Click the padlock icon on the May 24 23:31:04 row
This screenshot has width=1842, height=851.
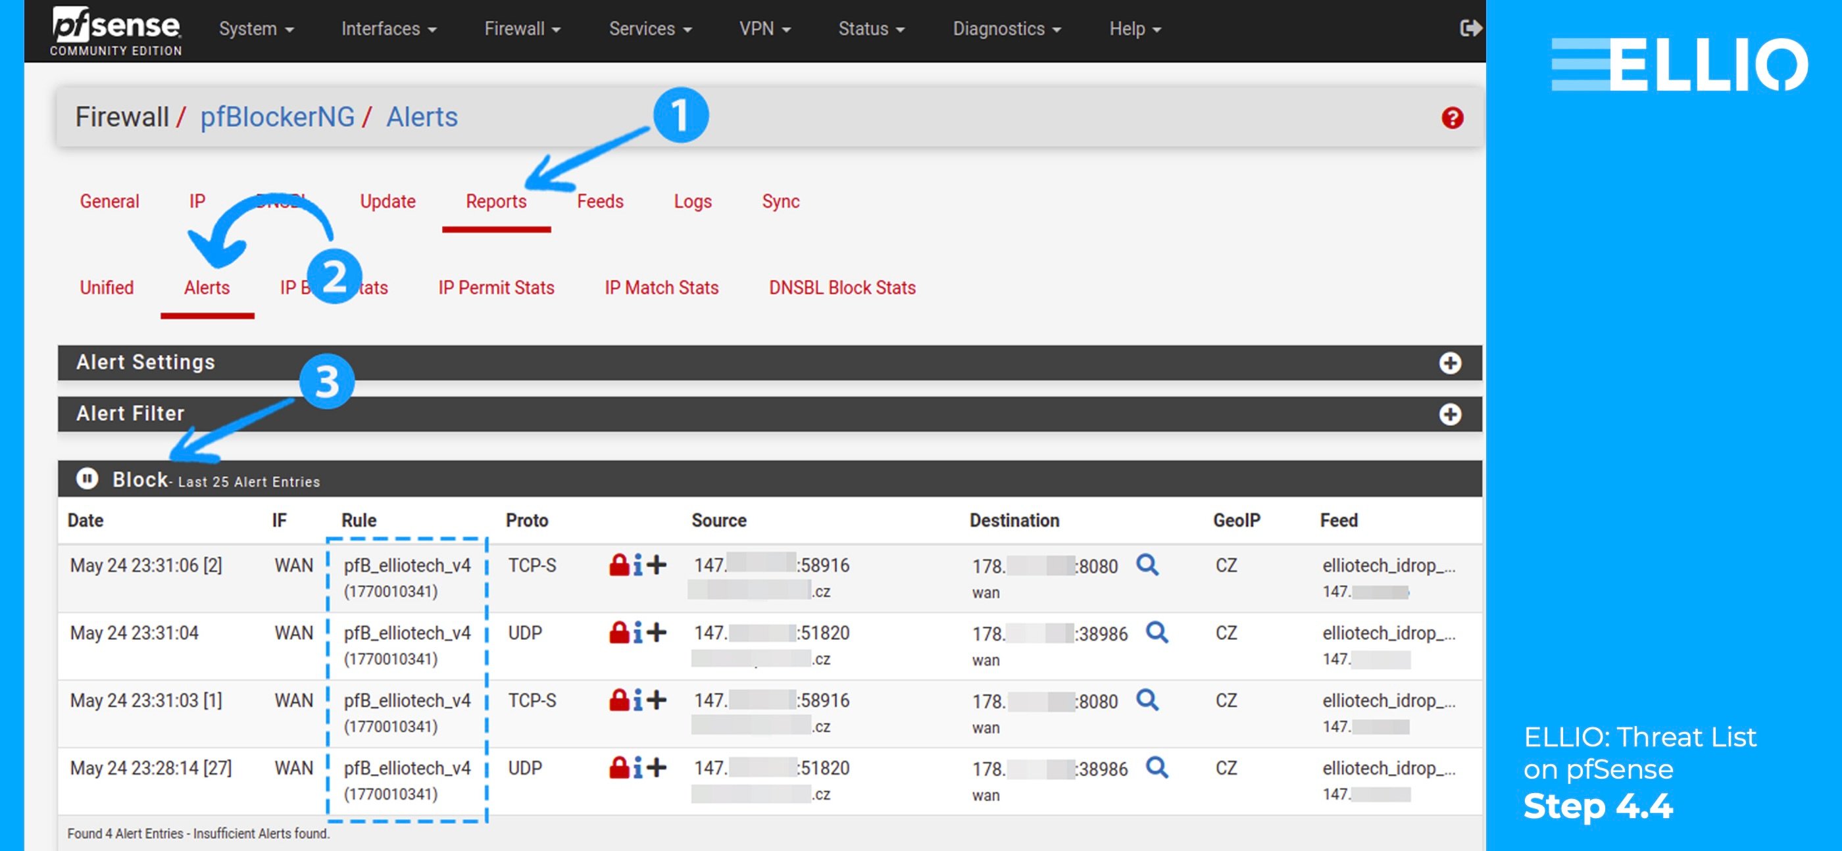click(618, 632)
